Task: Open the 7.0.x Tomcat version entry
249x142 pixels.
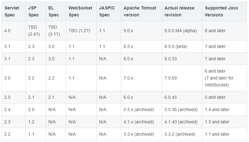Action: click(x=130, y=78)
